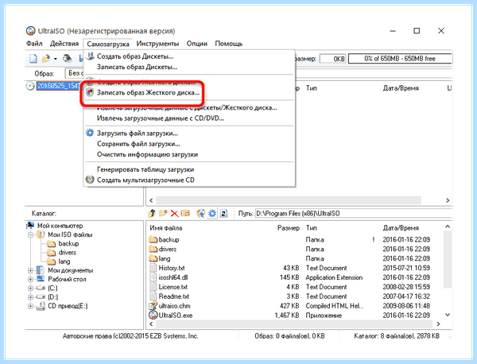This screenshot has height=364, width=477.
Task: Click the globe-arrow icon in catalog toolbar
Action: (201, 214)
